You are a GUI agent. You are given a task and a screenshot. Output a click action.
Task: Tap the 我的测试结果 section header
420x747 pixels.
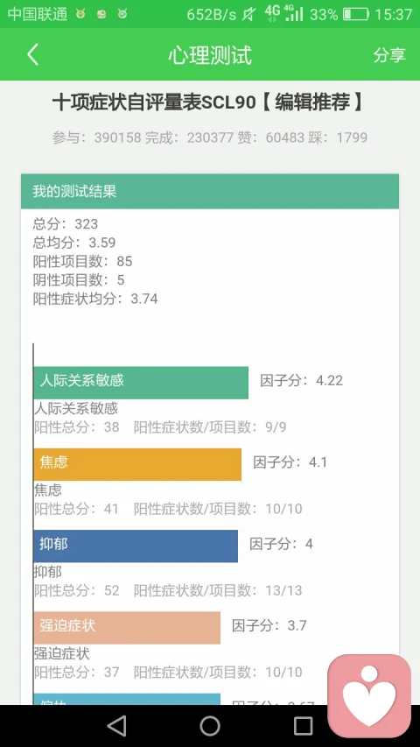(210, 192)
